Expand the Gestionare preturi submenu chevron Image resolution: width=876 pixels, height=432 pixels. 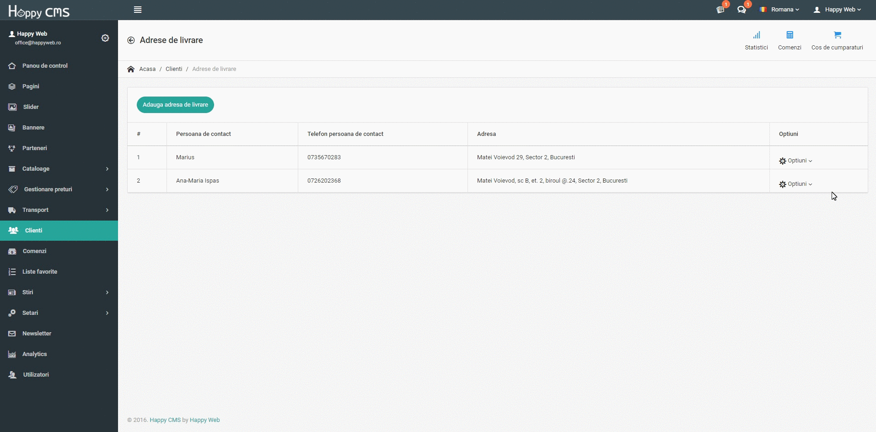(107, 189)
